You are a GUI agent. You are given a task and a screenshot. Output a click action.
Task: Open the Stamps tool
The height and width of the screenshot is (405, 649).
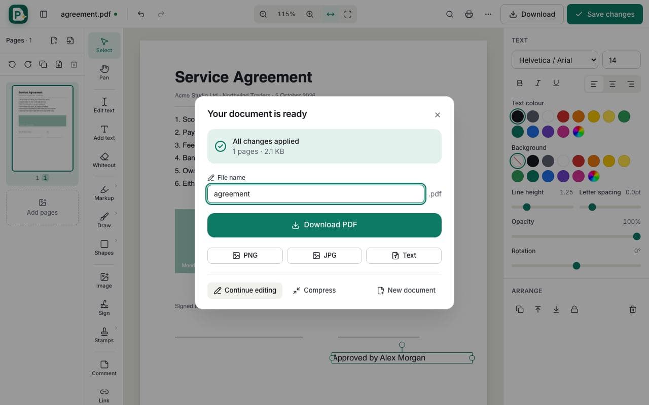point(104,335)
